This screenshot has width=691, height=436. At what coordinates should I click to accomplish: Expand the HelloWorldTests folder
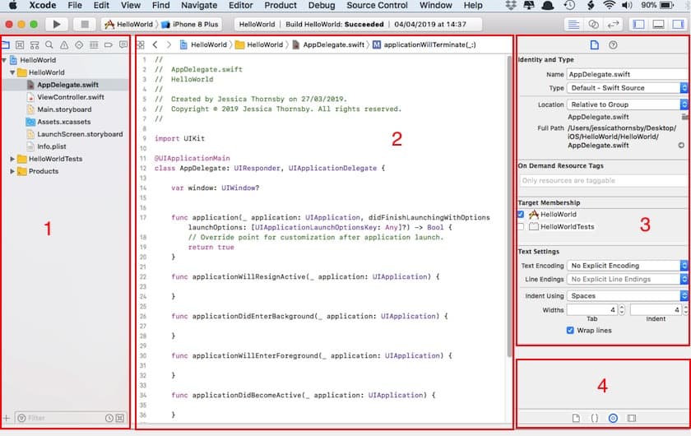[12, 159]
